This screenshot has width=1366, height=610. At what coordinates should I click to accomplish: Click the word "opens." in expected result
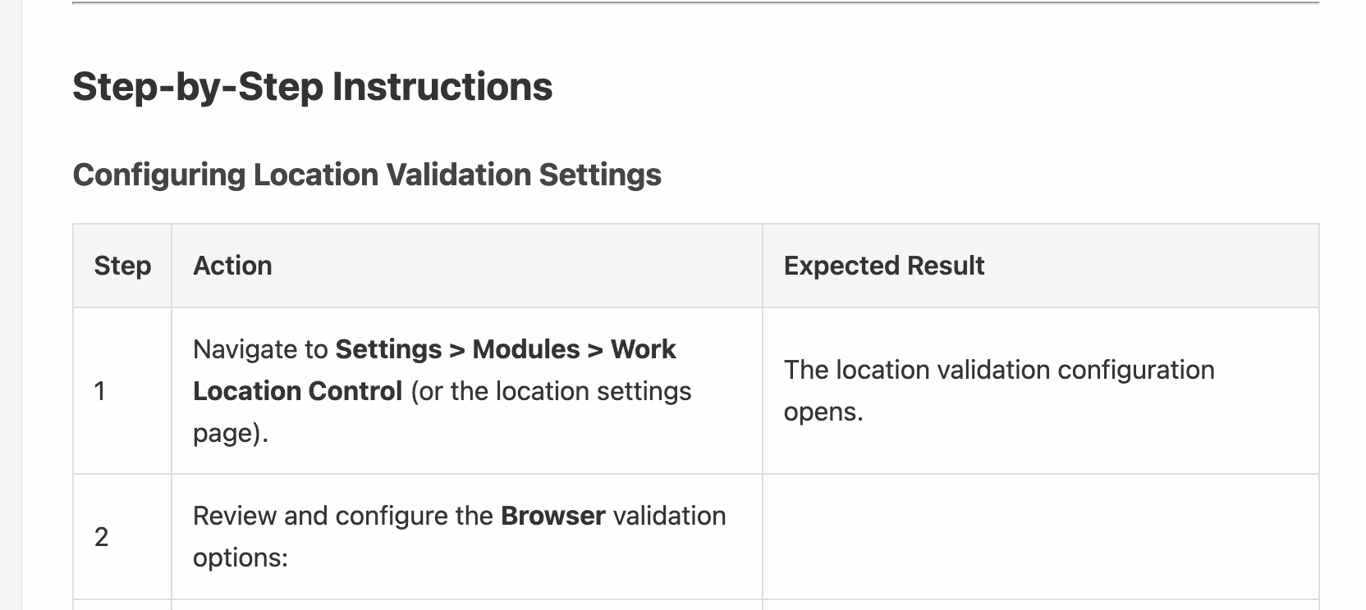823,412
